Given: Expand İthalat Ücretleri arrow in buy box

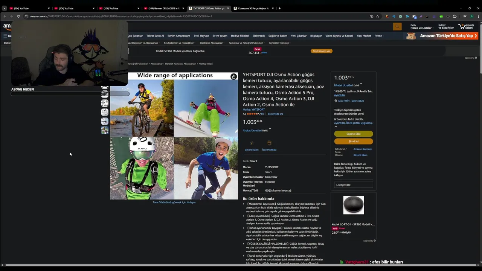Looking at the screenshot, I should 361,84.
